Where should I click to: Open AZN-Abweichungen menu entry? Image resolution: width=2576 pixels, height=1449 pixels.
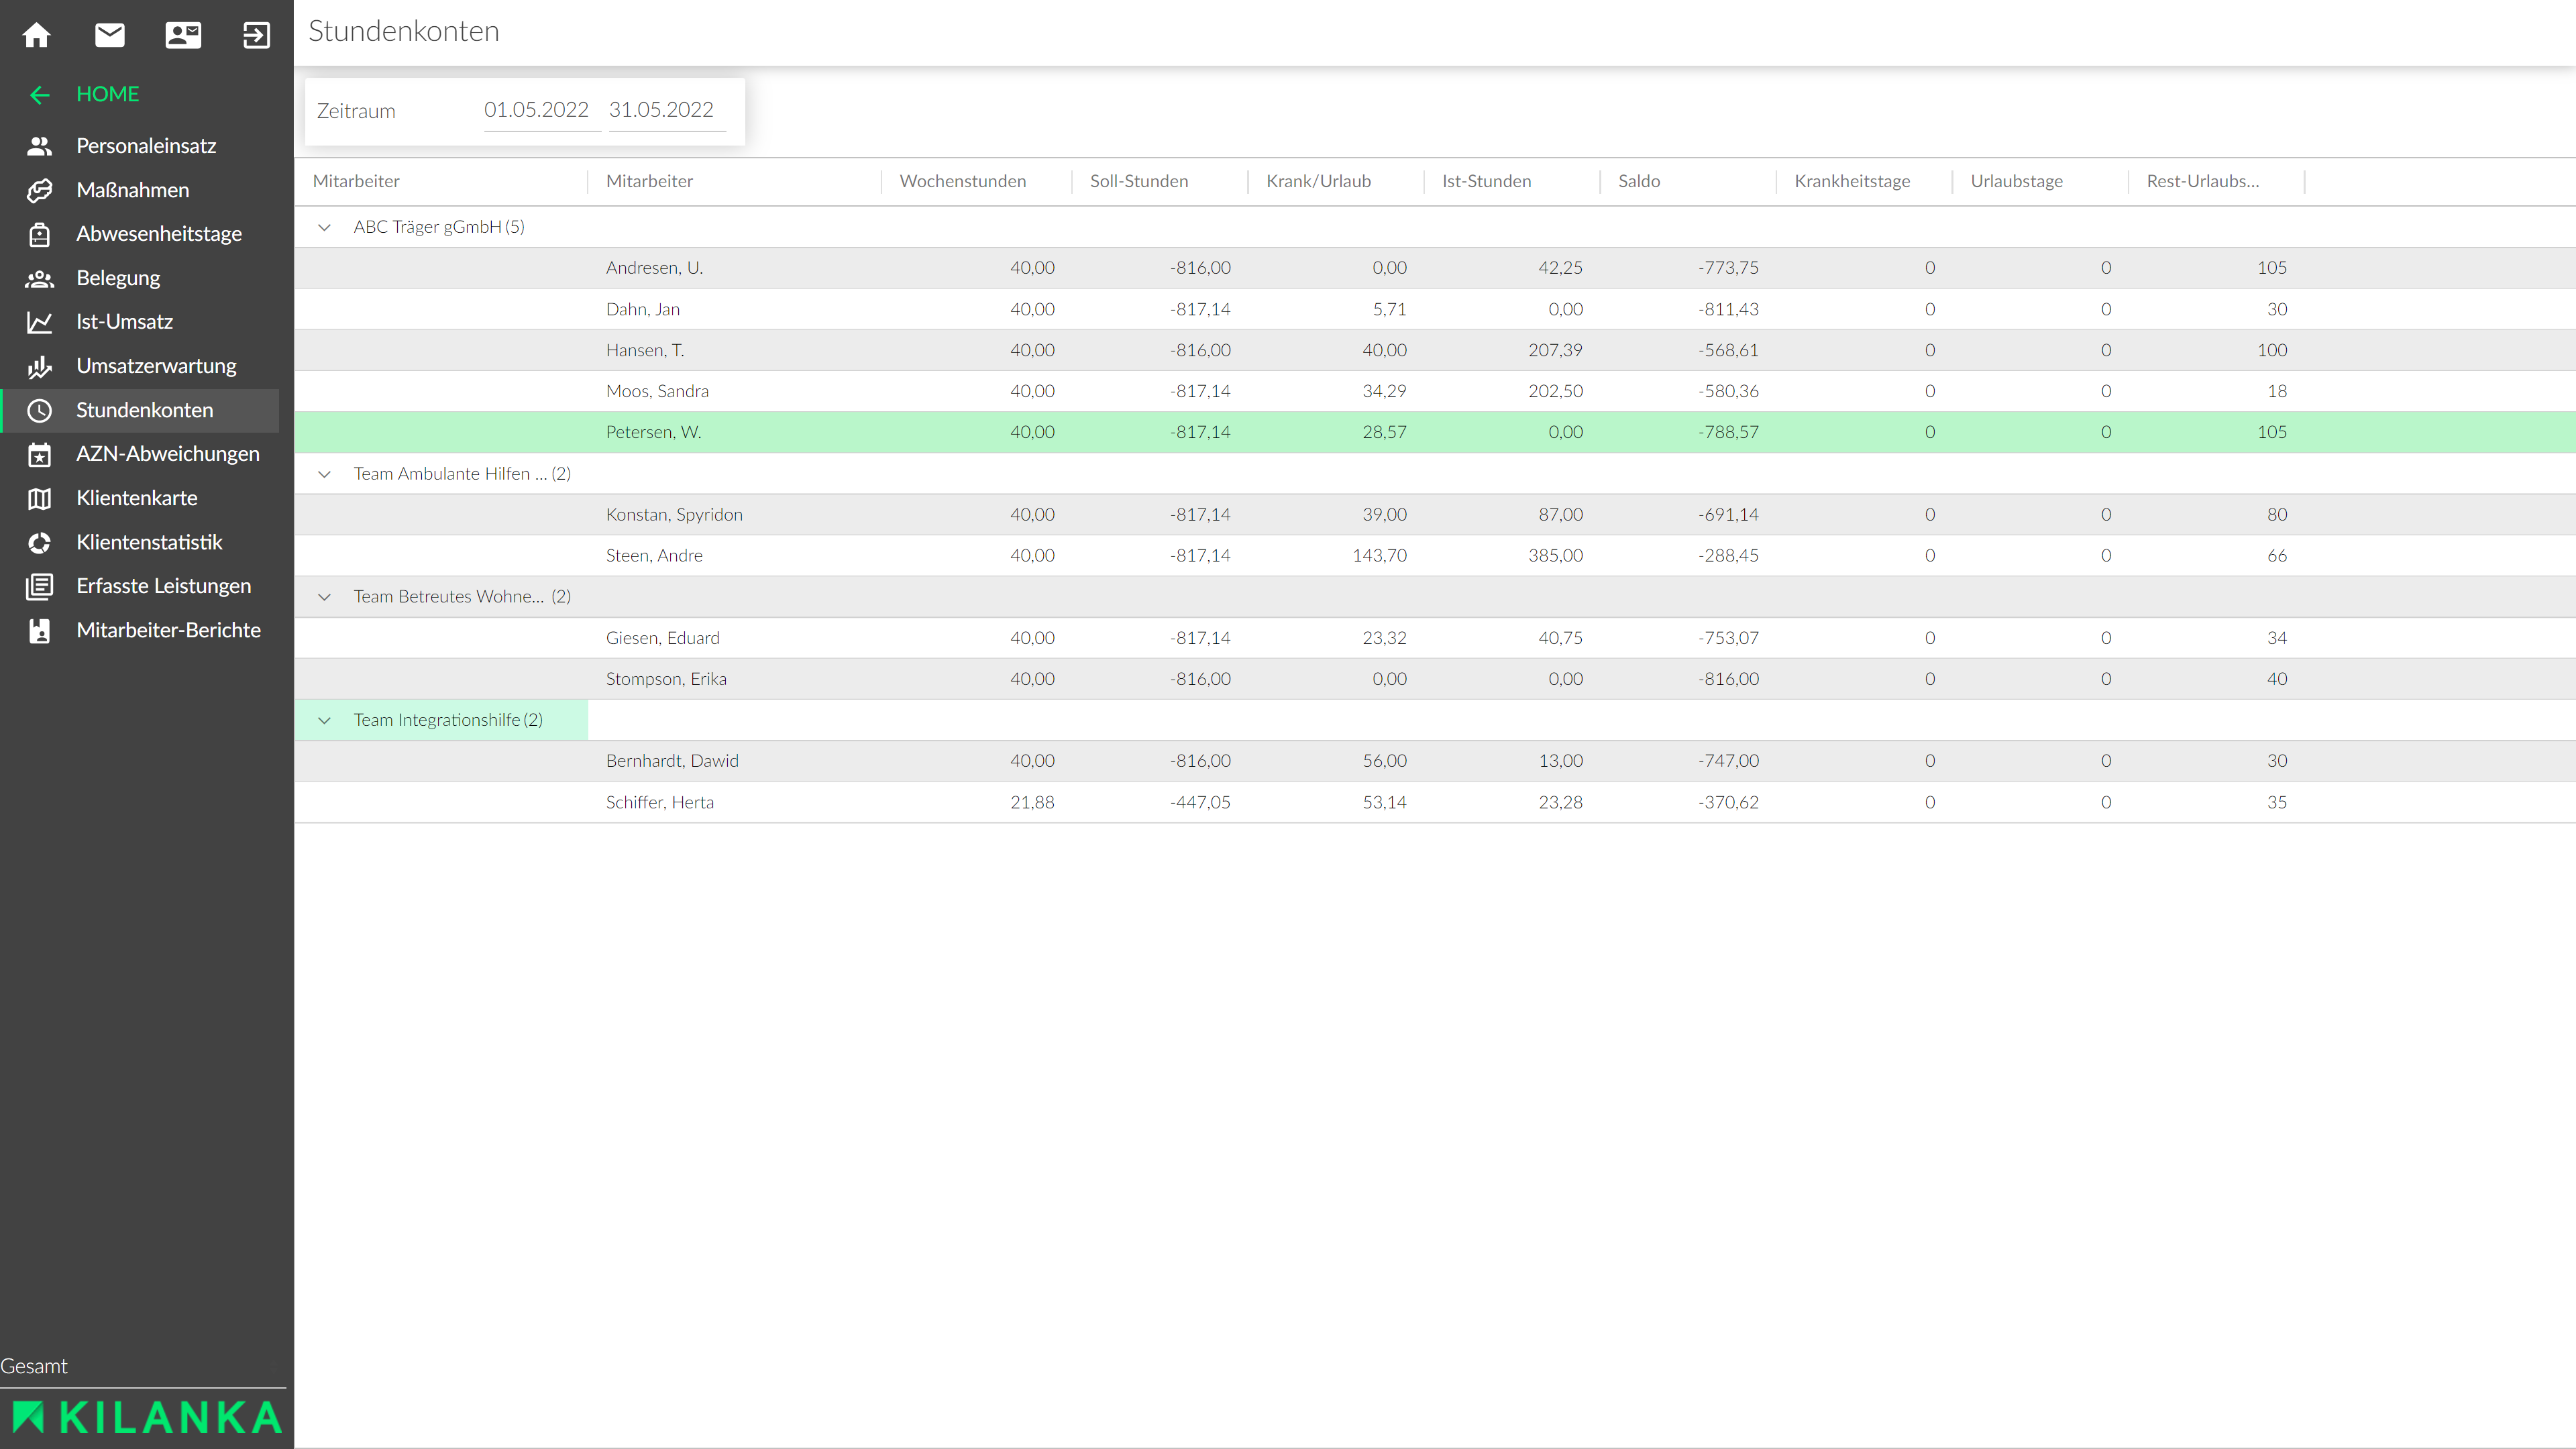coord(168,454)
